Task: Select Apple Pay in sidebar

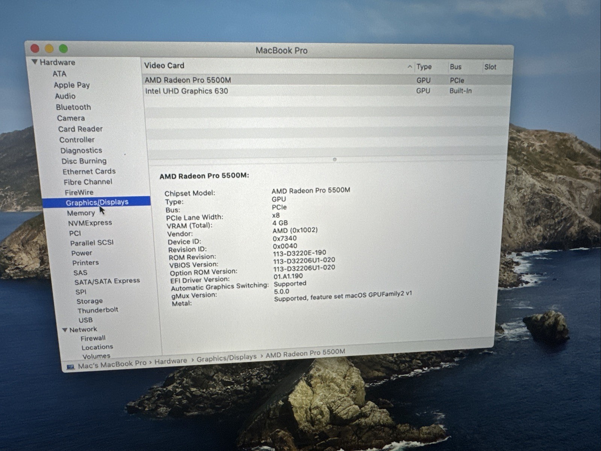Action: coord(72,85)
